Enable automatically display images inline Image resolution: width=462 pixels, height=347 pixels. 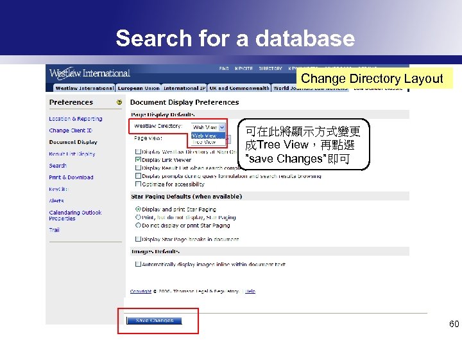(137, 264)
